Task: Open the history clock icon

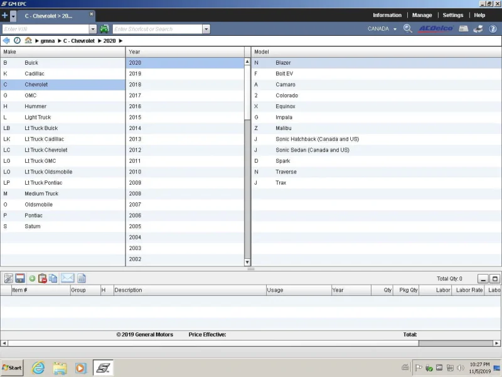Action: [18, 40]
